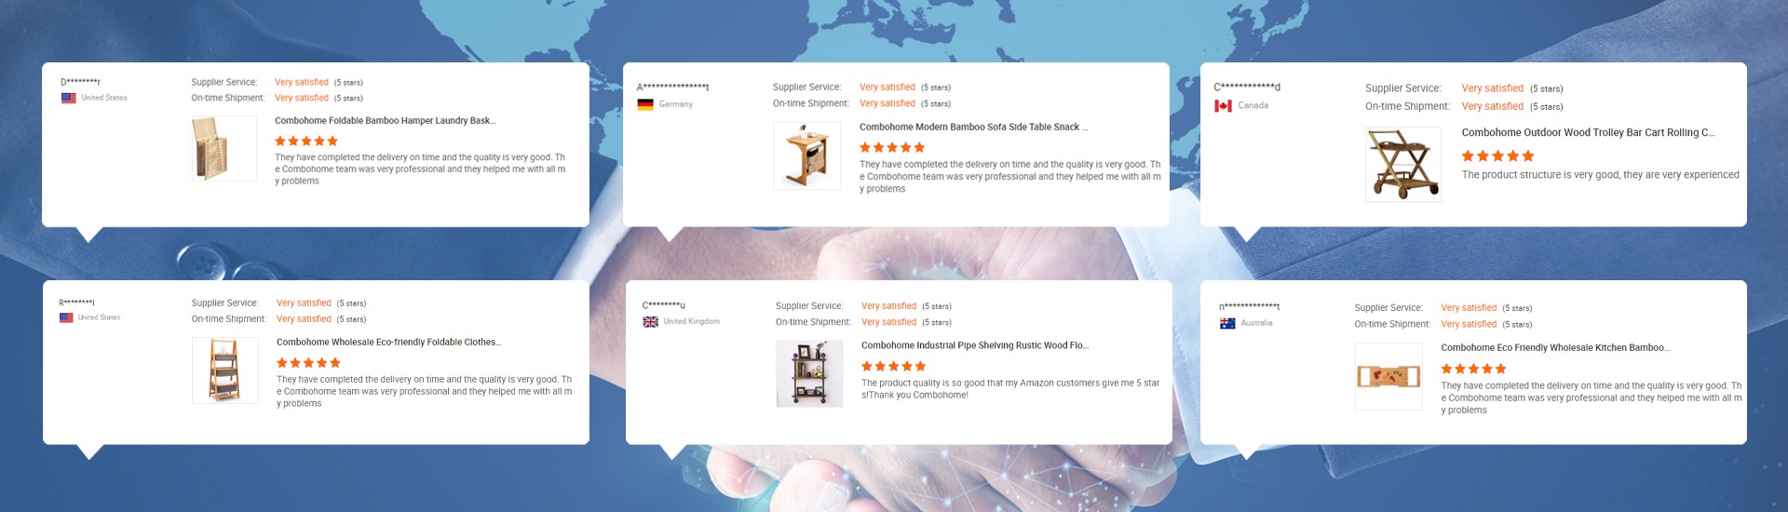Image resolution: width=1788 pixels, height=512 pixels.
Task: Open the Bamboo Sofa Side Table thumbnail
Action: click(x=807, y=156)
